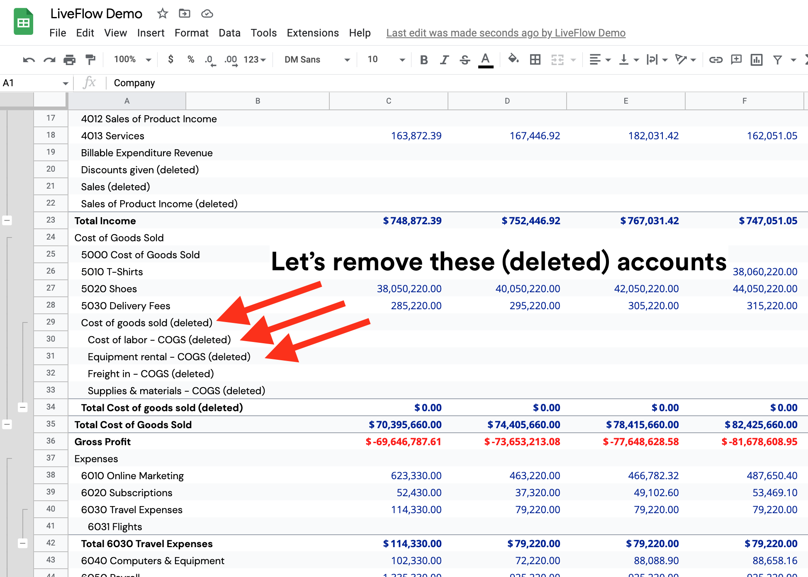Click the merge cells icon
The width and height of the screenshot is (808, 577).
click(557, 60)
